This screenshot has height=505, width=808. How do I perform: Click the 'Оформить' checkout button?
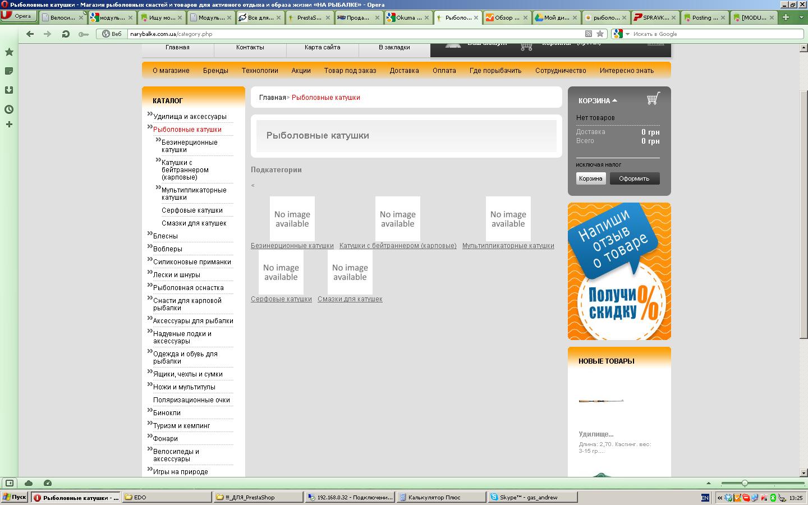pos(634,178)
